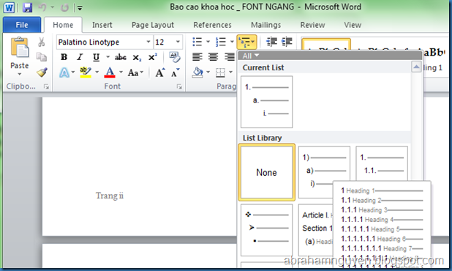Click the Redo icon in title bar
This screenshot has height=271, width=452.
coord(64,8)
